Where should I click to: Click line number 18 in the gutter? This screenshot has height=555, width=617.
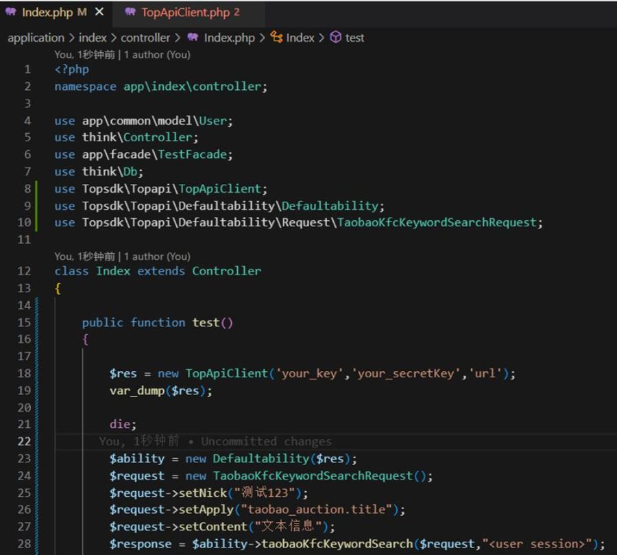[x=25, y=373]
